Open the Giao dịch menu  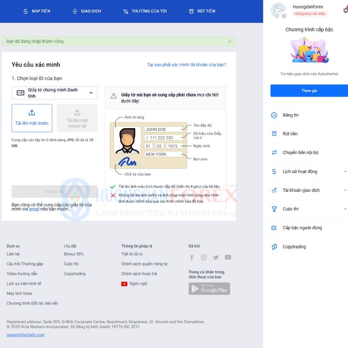point(87,11)
